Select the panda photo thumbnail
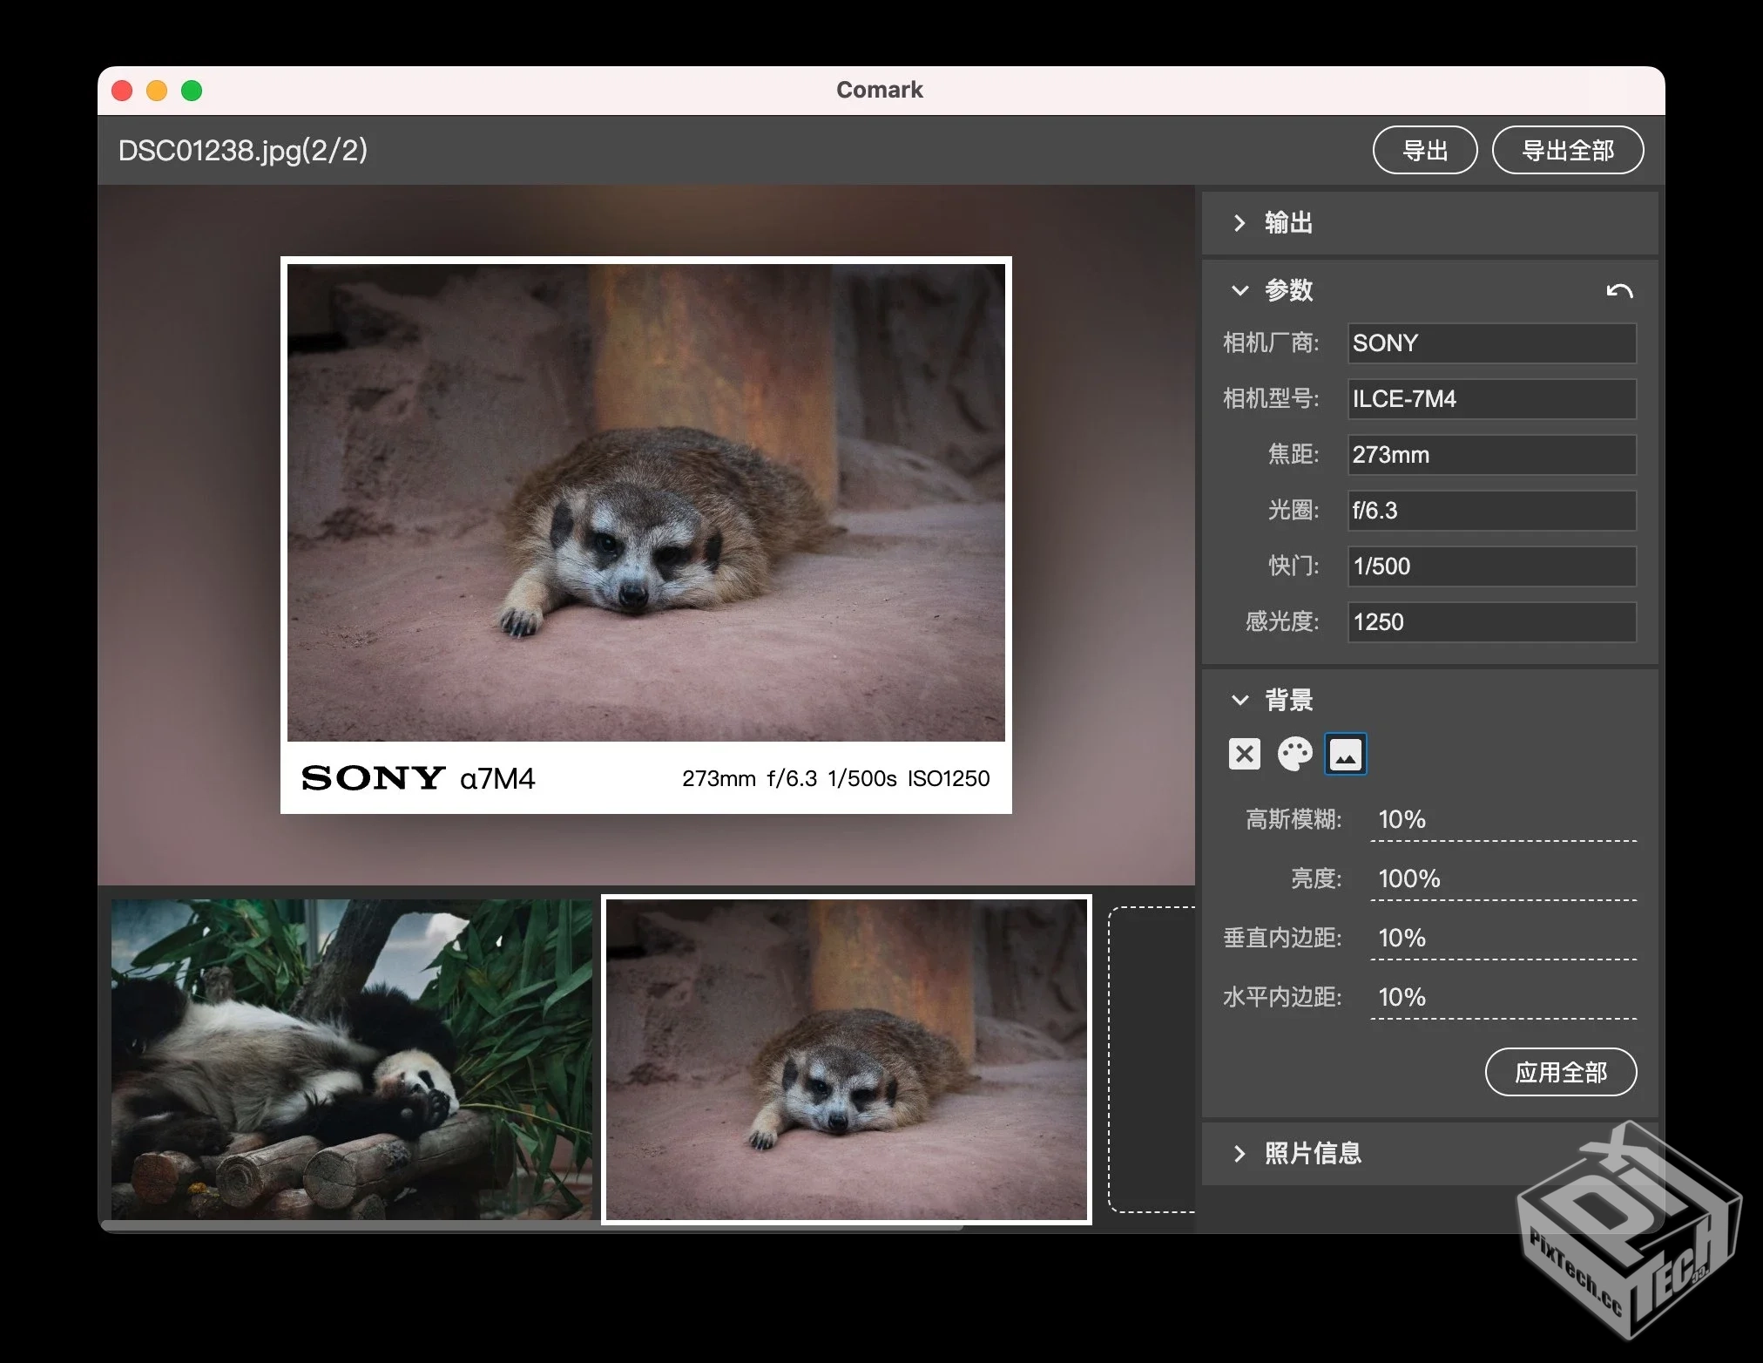Screen dimensions: 1763x1363 tap(351, 1059)
